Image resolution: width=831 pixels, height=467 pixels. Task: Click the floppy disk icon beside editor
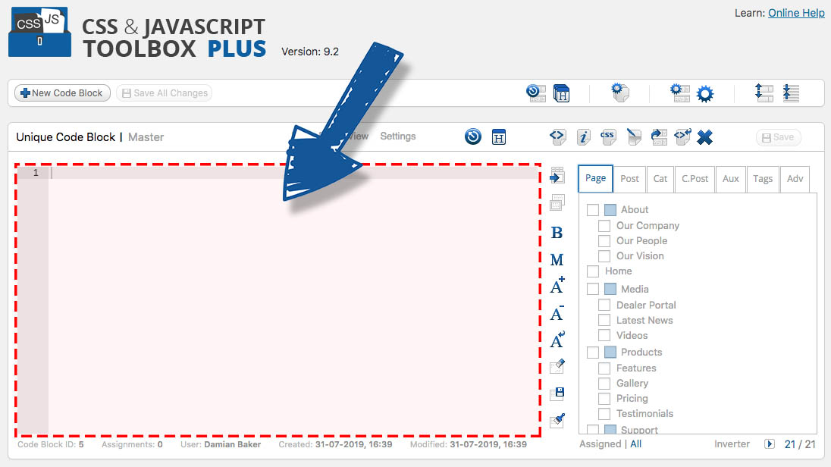pos(557,393)
